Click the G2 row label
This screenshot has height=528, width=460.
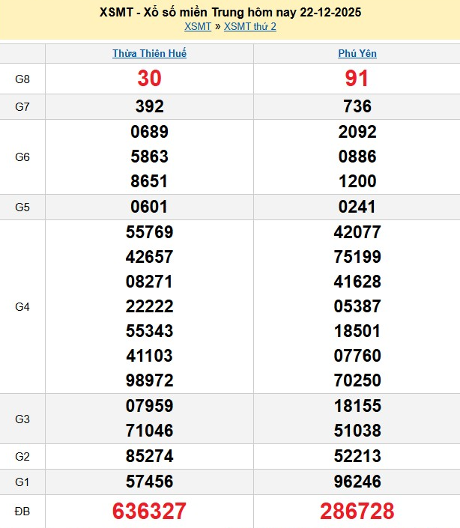click(22, 457)
